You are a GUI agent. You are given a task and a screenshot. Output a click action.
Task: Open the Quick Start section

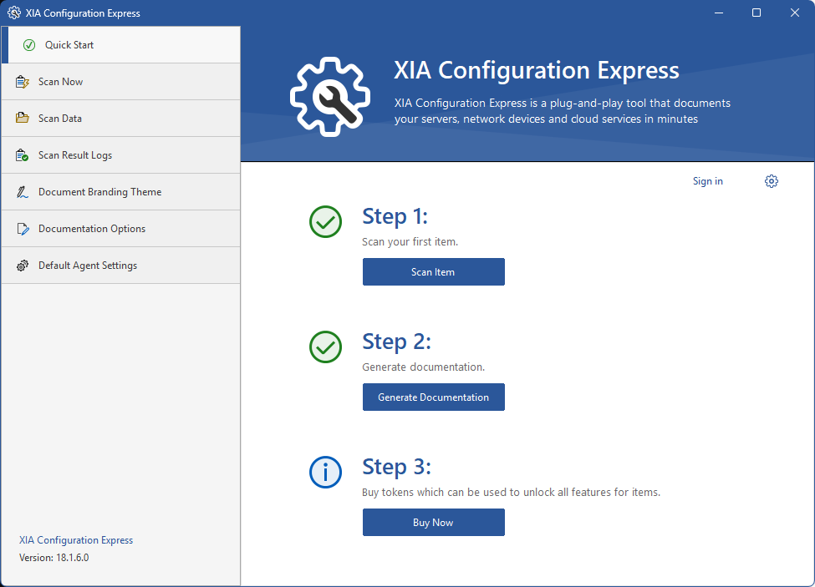(121, 45)
